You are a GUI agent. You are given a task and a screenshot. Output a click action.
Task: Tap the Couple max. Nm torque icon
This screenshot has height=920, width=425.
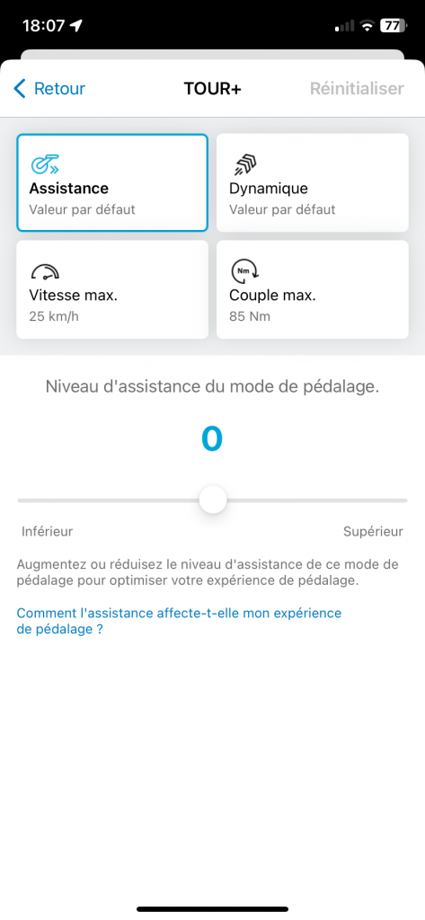click(x=244, y=271)
